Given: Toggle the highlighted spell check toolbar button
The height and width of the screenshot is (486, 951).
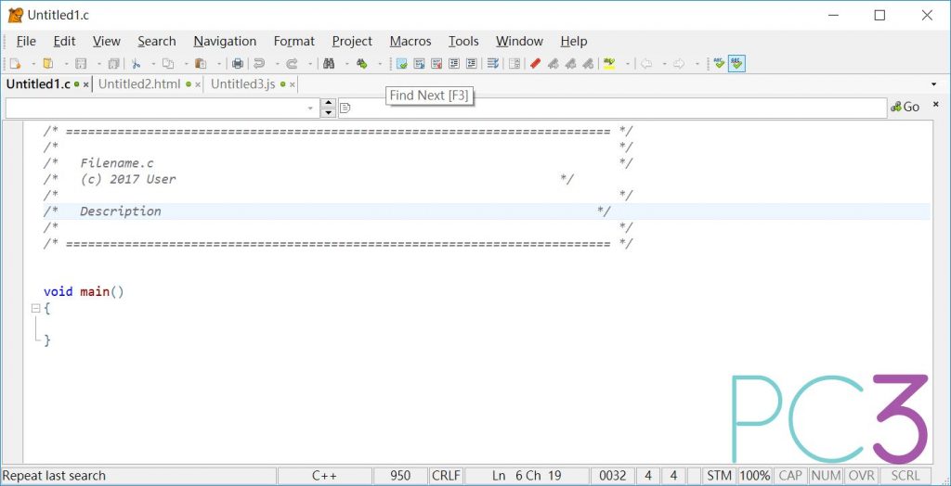Looking at the screenshot, I should [736, 64].
